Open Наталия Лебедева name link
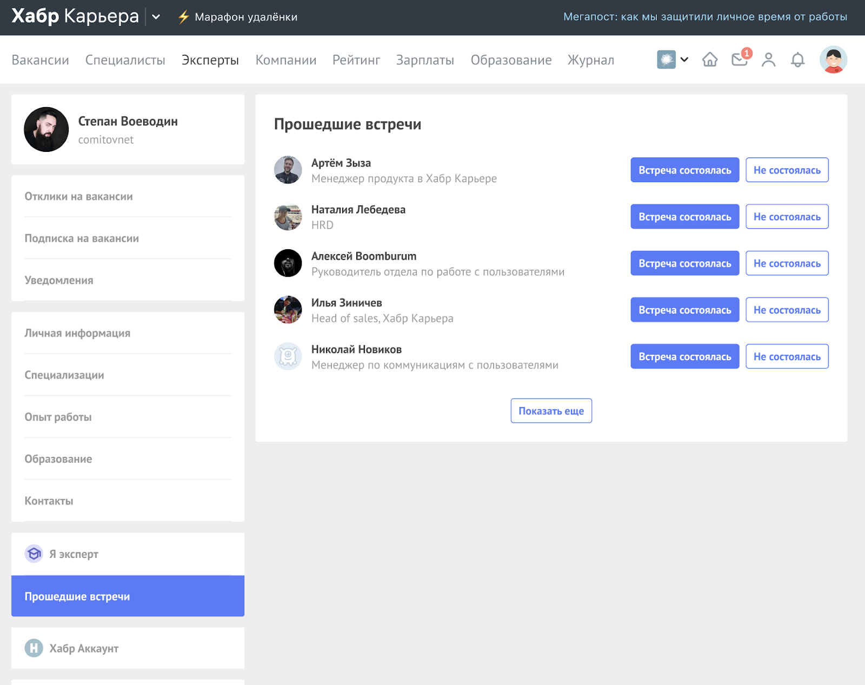The width and height of the screenshot is (865, 685). pos(358,209)
